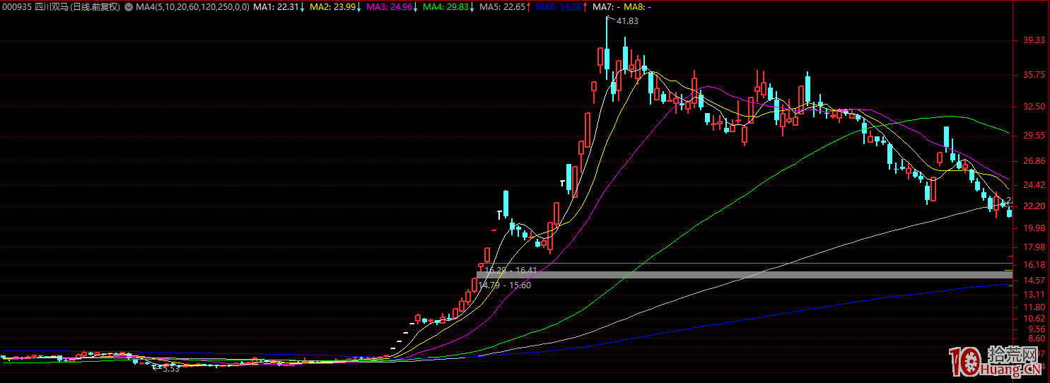
Task: Open the MA4(5,10,20,60,120,250,0,0) parameter settings label
Action: point(192,6)
